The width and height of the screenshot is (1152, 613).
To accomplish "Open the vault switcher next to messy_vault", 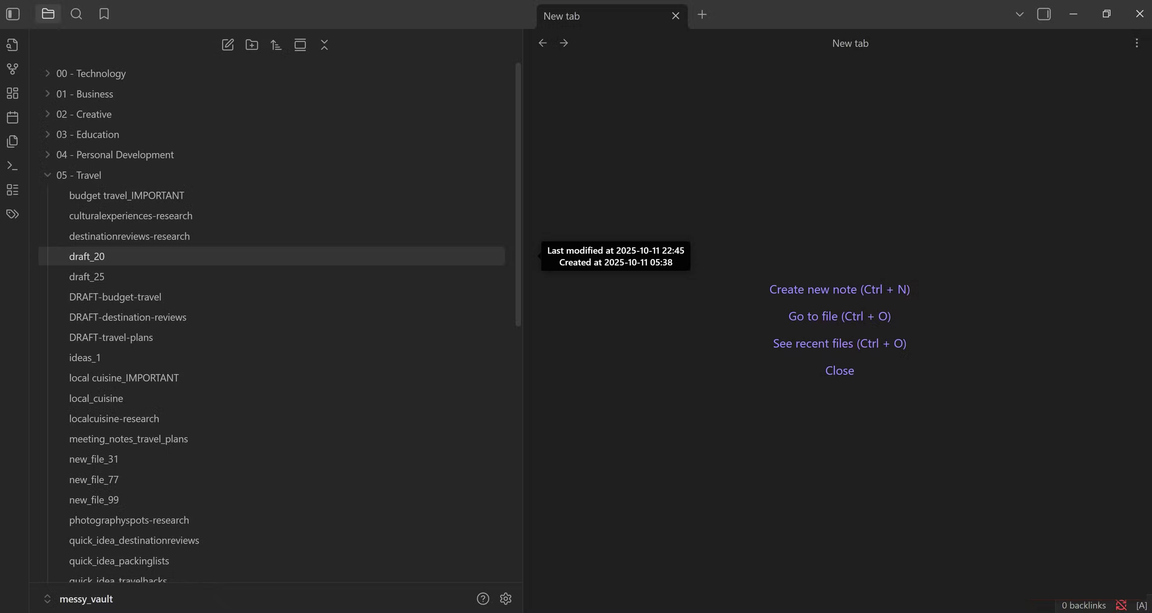I will pos(47,599).
